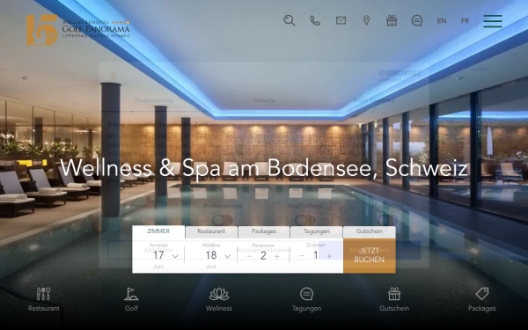Click the email envelope icon

341,20
